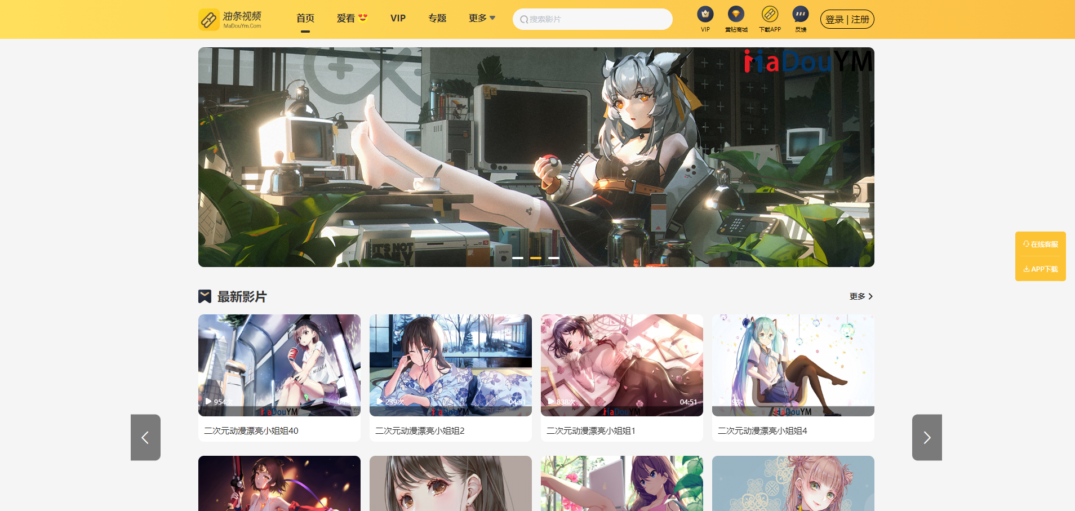Expand the 更多 dropdown in navigation
Image resolution: width=1075 pixels, height=511 pixels.
click(482, 19)
